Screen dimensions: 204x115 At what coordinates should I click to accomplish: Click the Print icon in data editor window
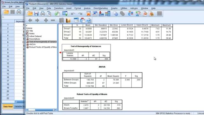pyautogui.click(x=19, y=12)
